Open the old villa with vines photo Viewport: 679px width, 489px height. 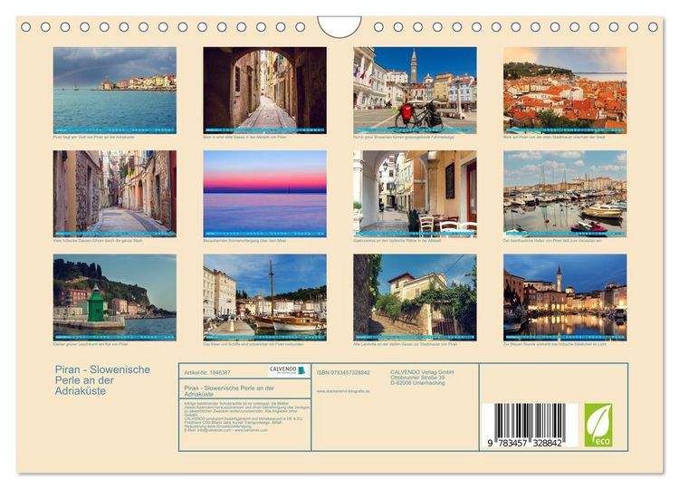pyautogui.click(x=415, y=297)
